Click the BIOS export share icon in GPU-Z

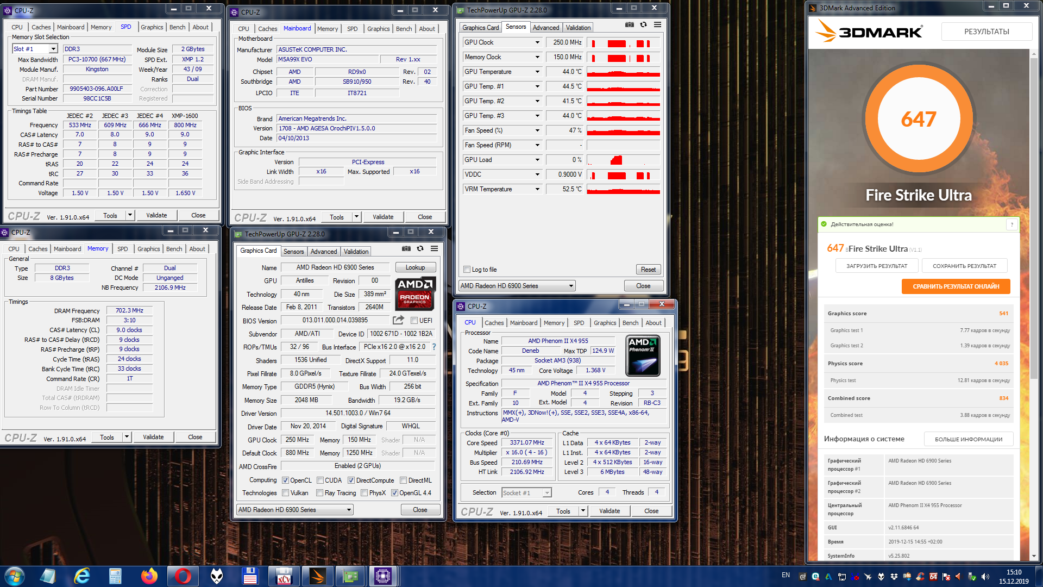pyautogui.click(x=398, y=320)
